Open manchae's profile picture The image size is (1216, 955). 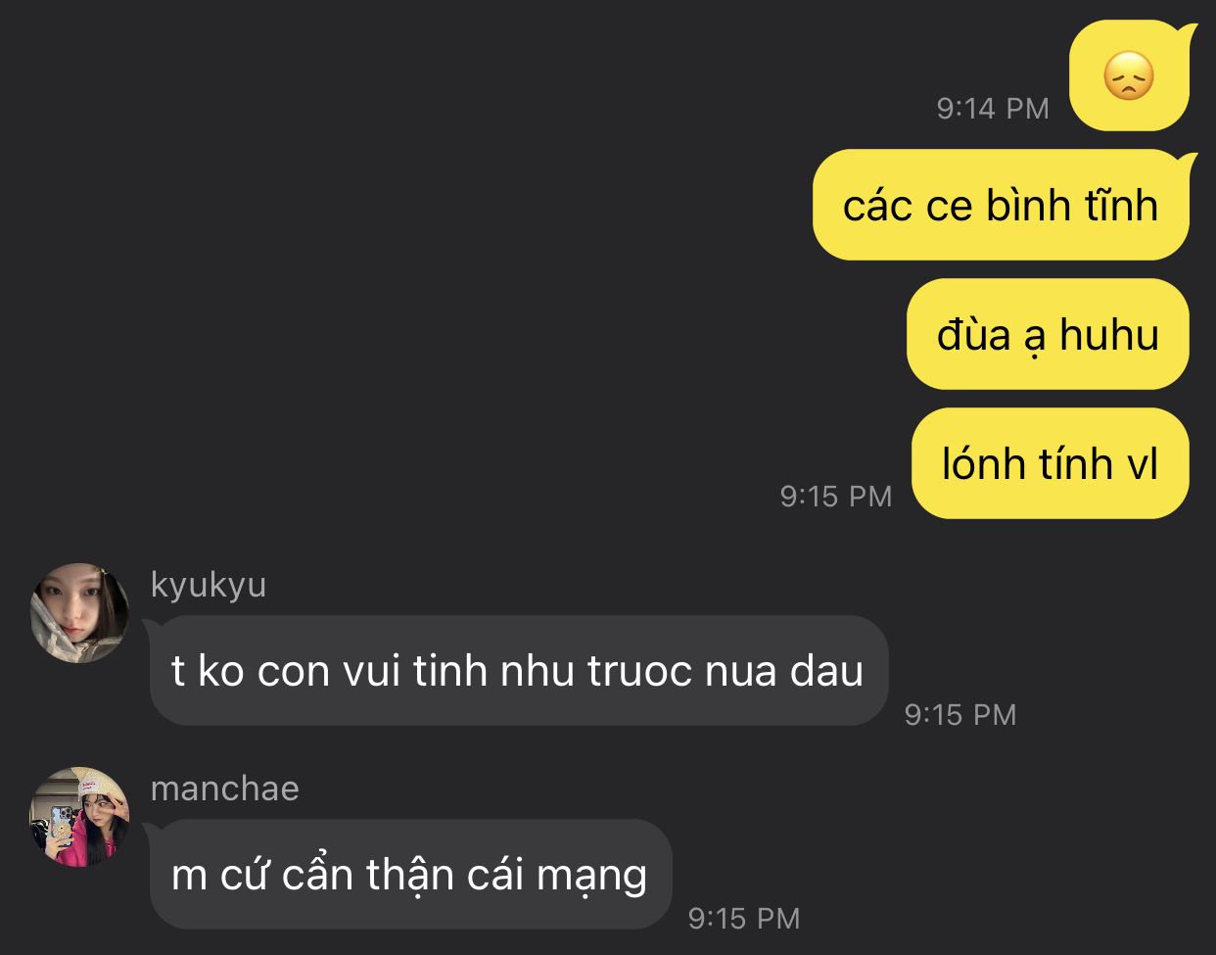pyautogui.click(x=80, y=817)
